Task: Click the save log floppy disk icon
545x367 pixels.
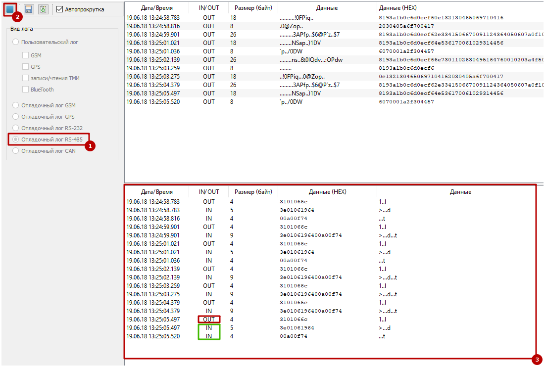Action: coord(29,9)
